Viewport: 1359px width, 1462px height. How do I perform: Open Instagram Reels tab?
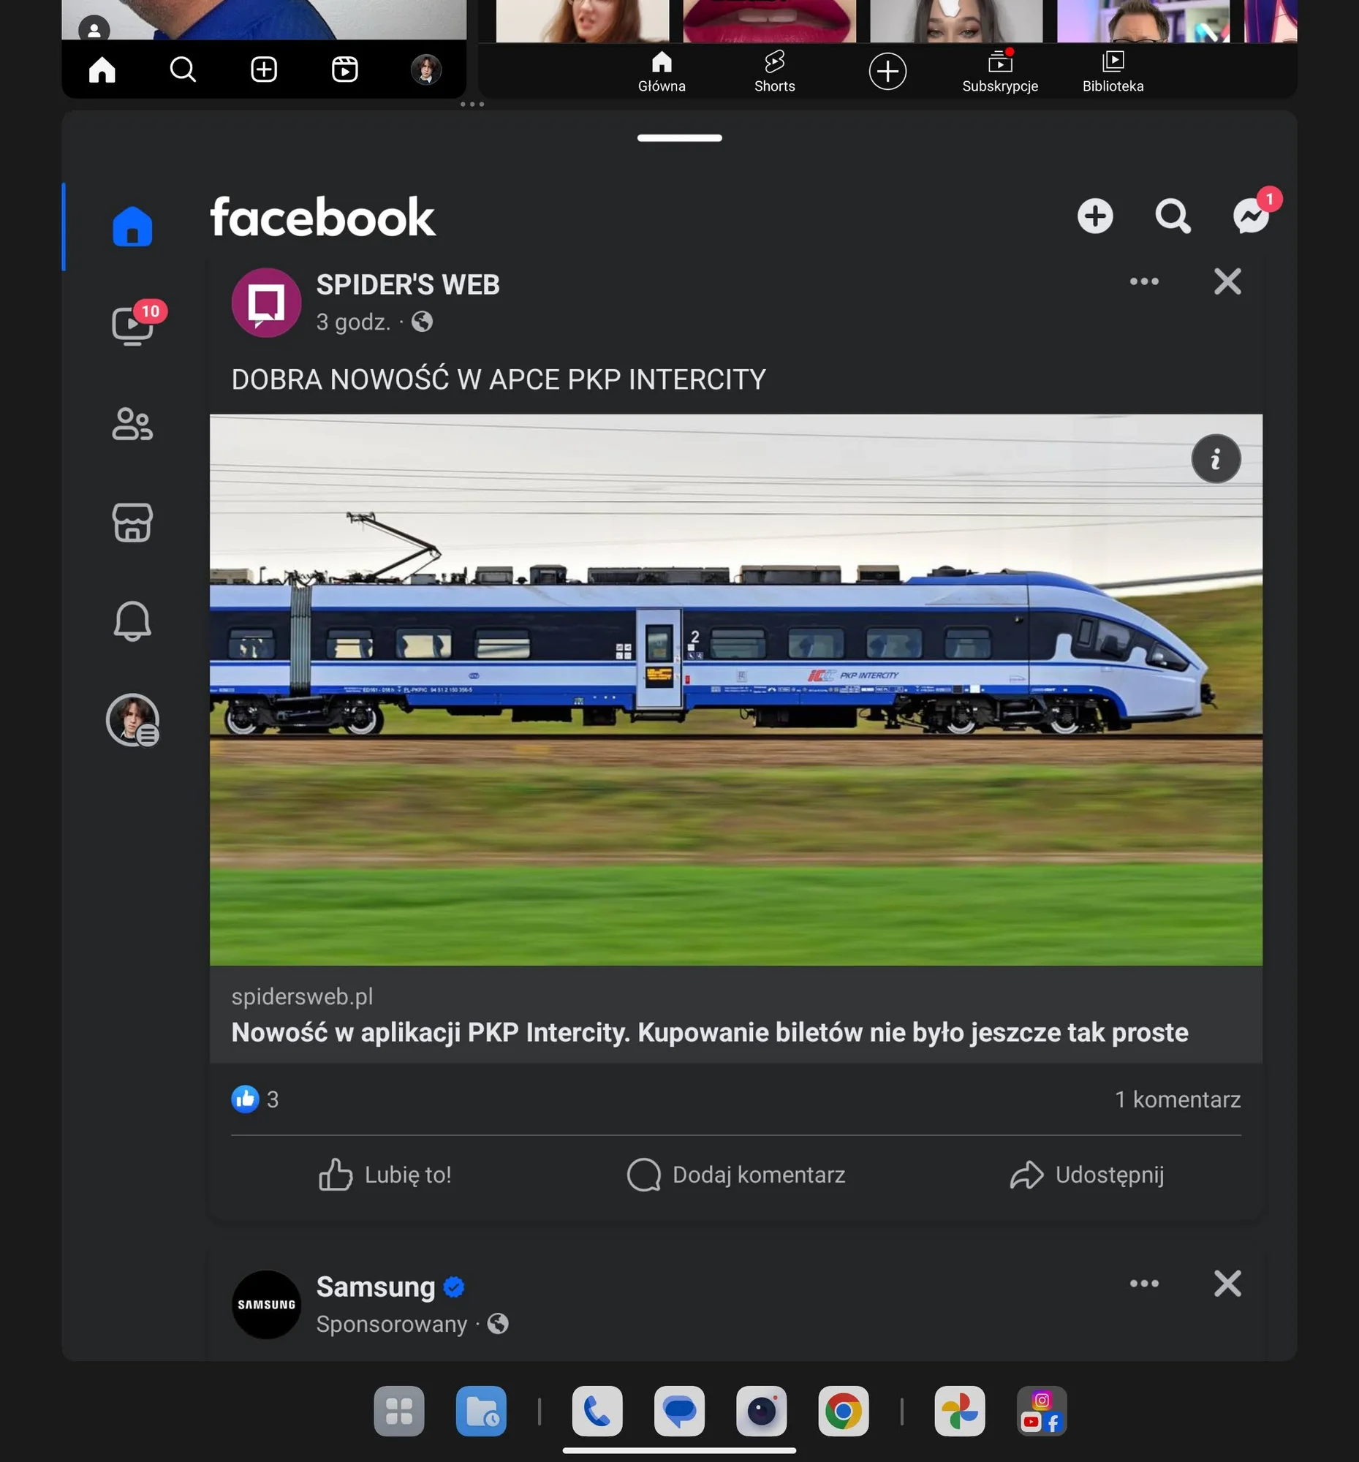click(x=345, y=70)
